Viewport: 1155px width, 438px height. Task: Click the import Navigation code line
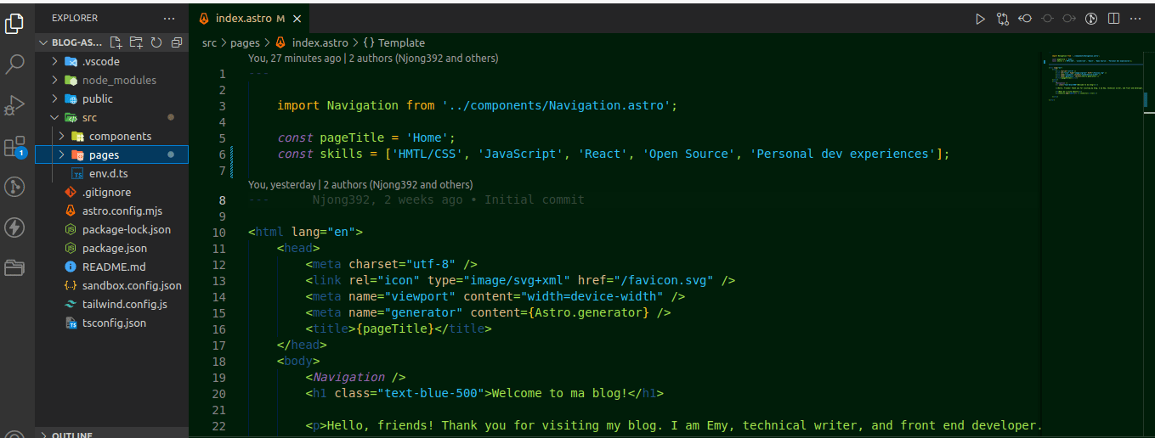pos(477,105)
